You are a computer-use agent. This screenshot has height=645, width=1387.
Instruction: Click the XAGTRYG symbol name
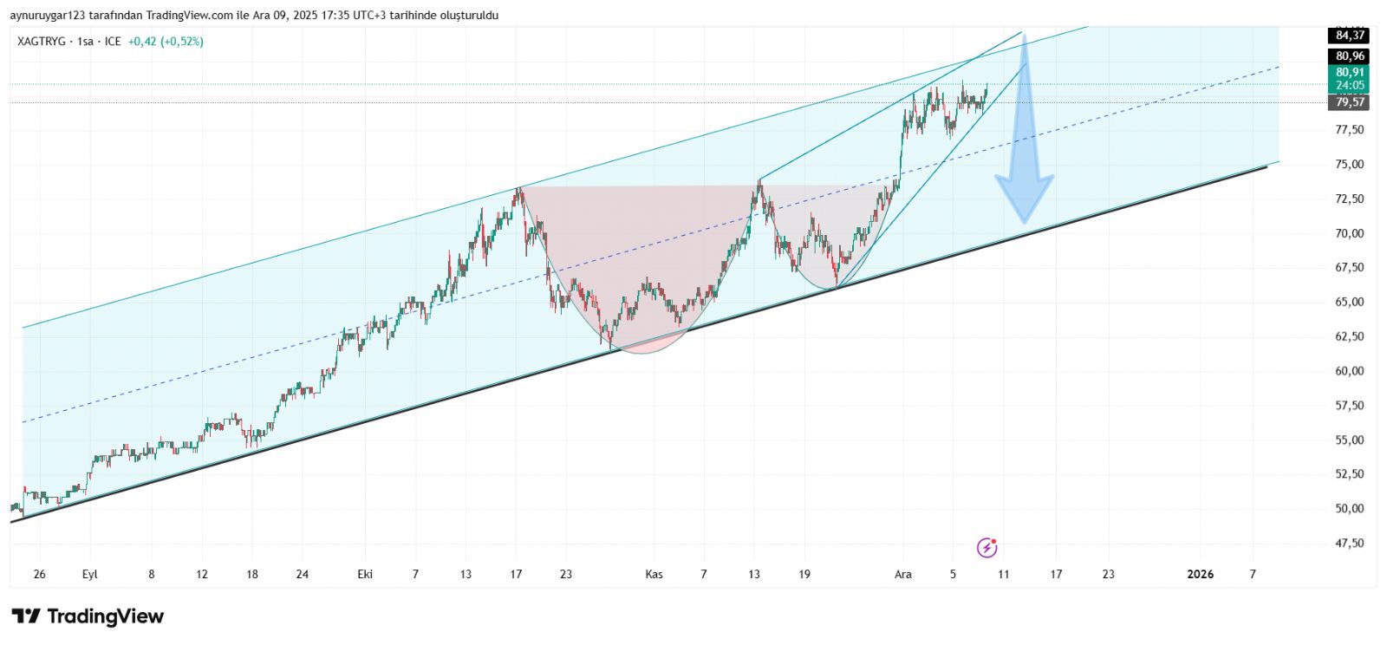pos(41,42)
